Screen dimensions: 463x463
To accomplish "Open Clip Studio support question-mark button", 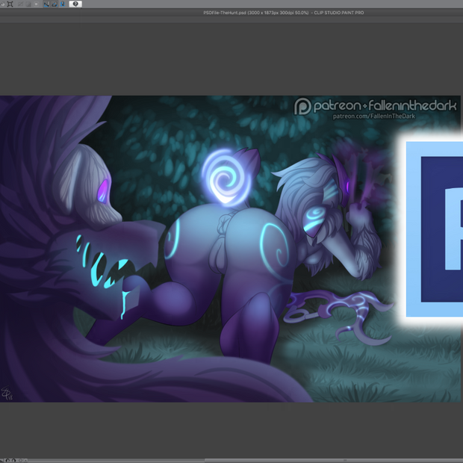I will (x=75, y=4).
